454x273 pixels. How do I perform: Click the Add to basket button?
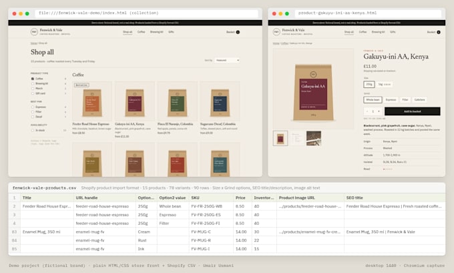[413, 111]
